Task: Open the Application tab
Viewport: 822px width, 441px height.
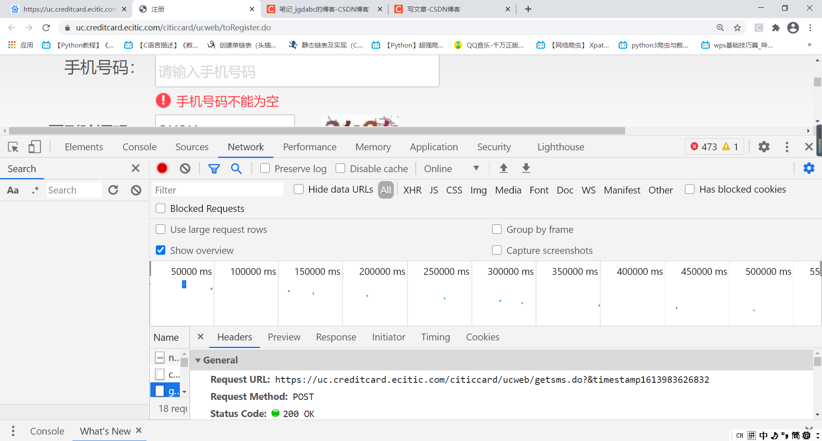Action: click(x=434, y=147)
